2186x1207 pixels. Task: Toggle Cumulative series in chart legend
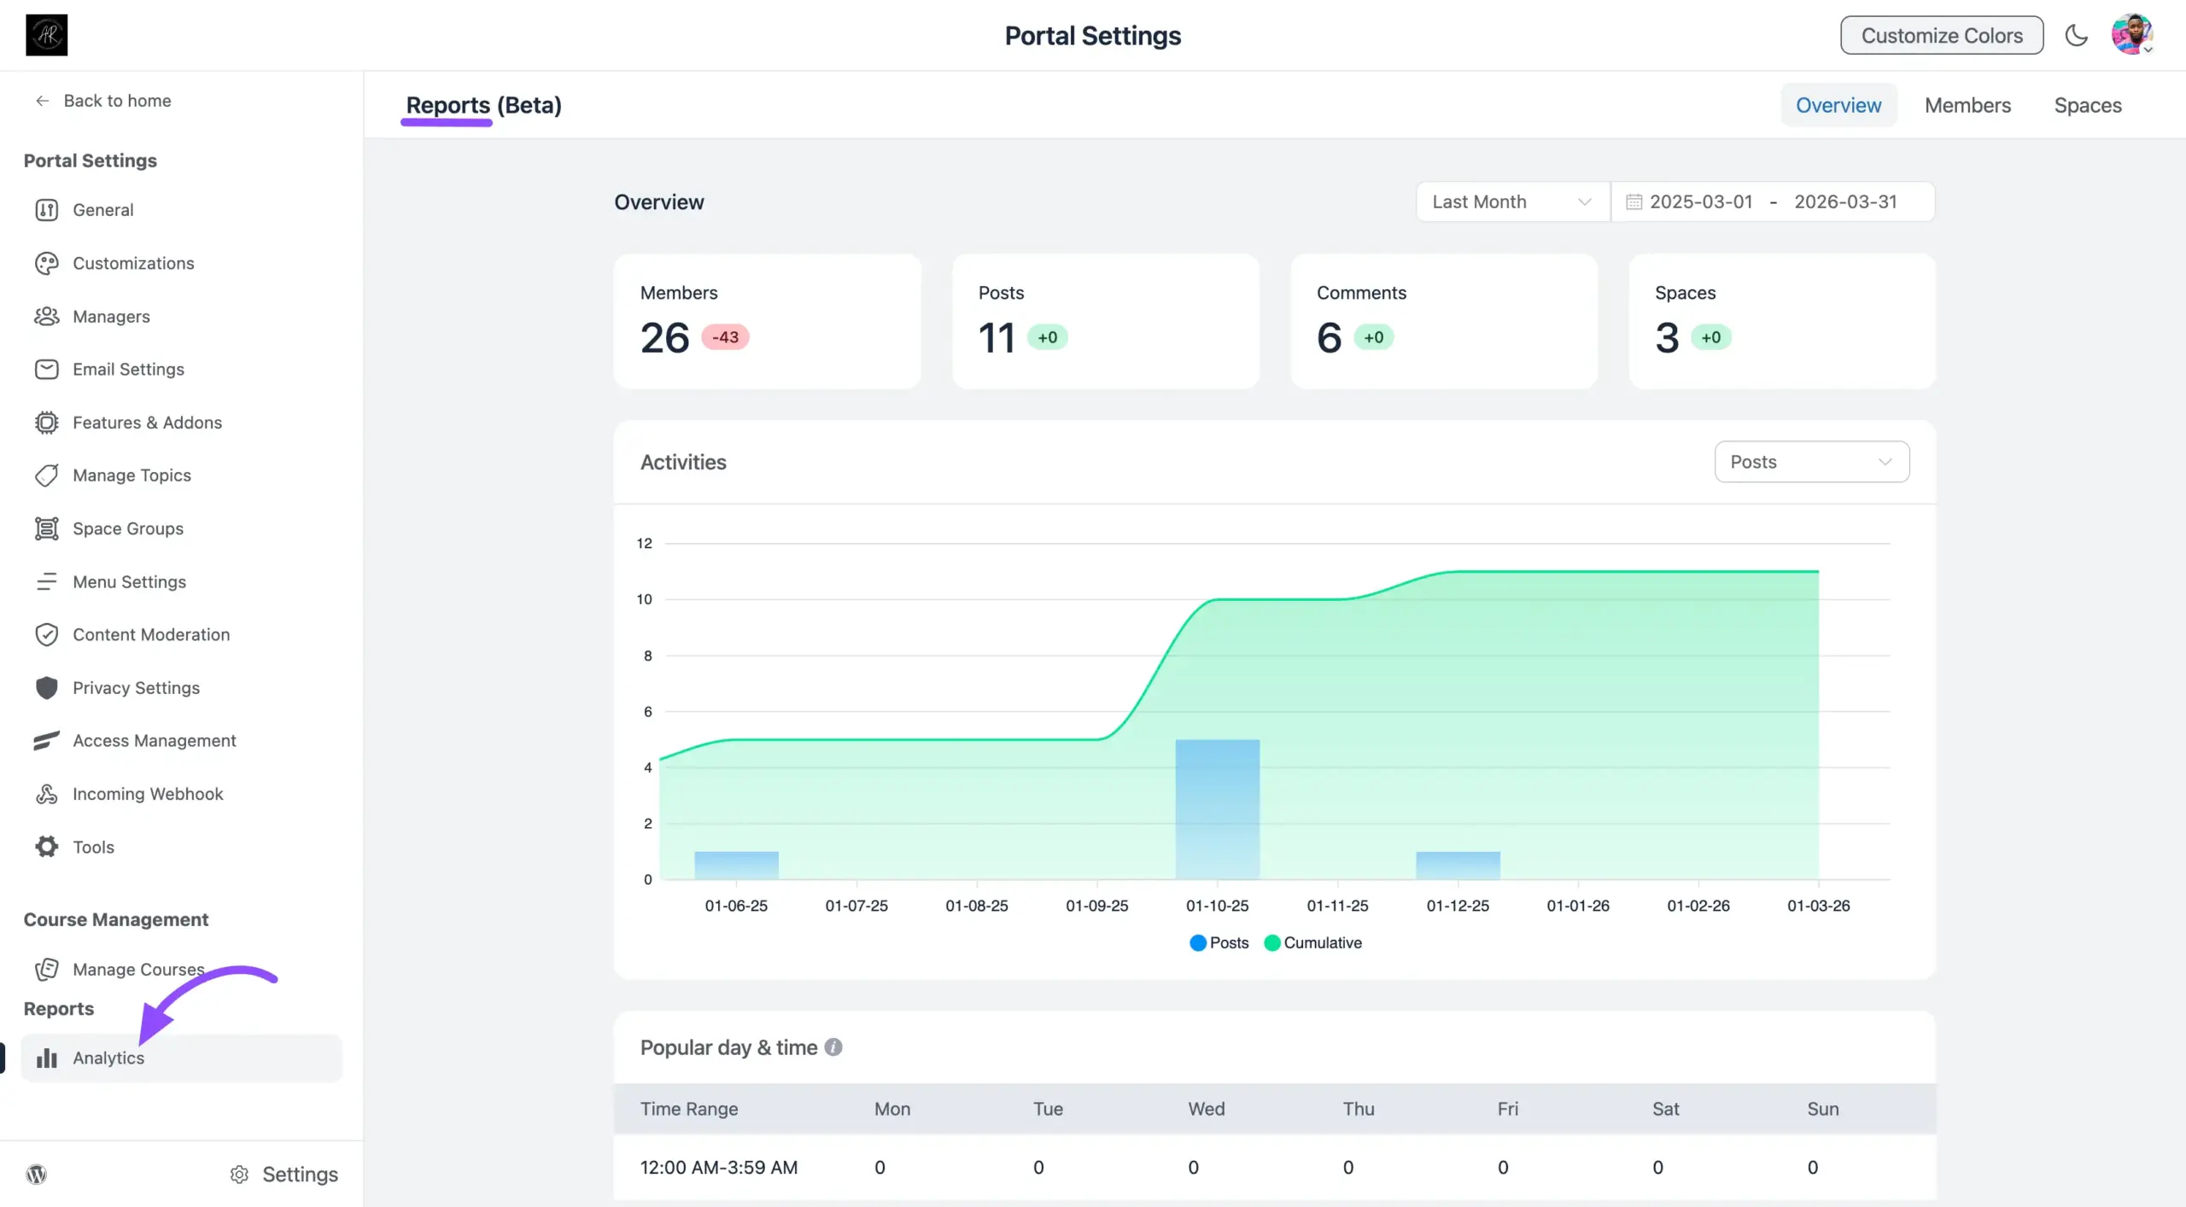(x=1312, y=942)
